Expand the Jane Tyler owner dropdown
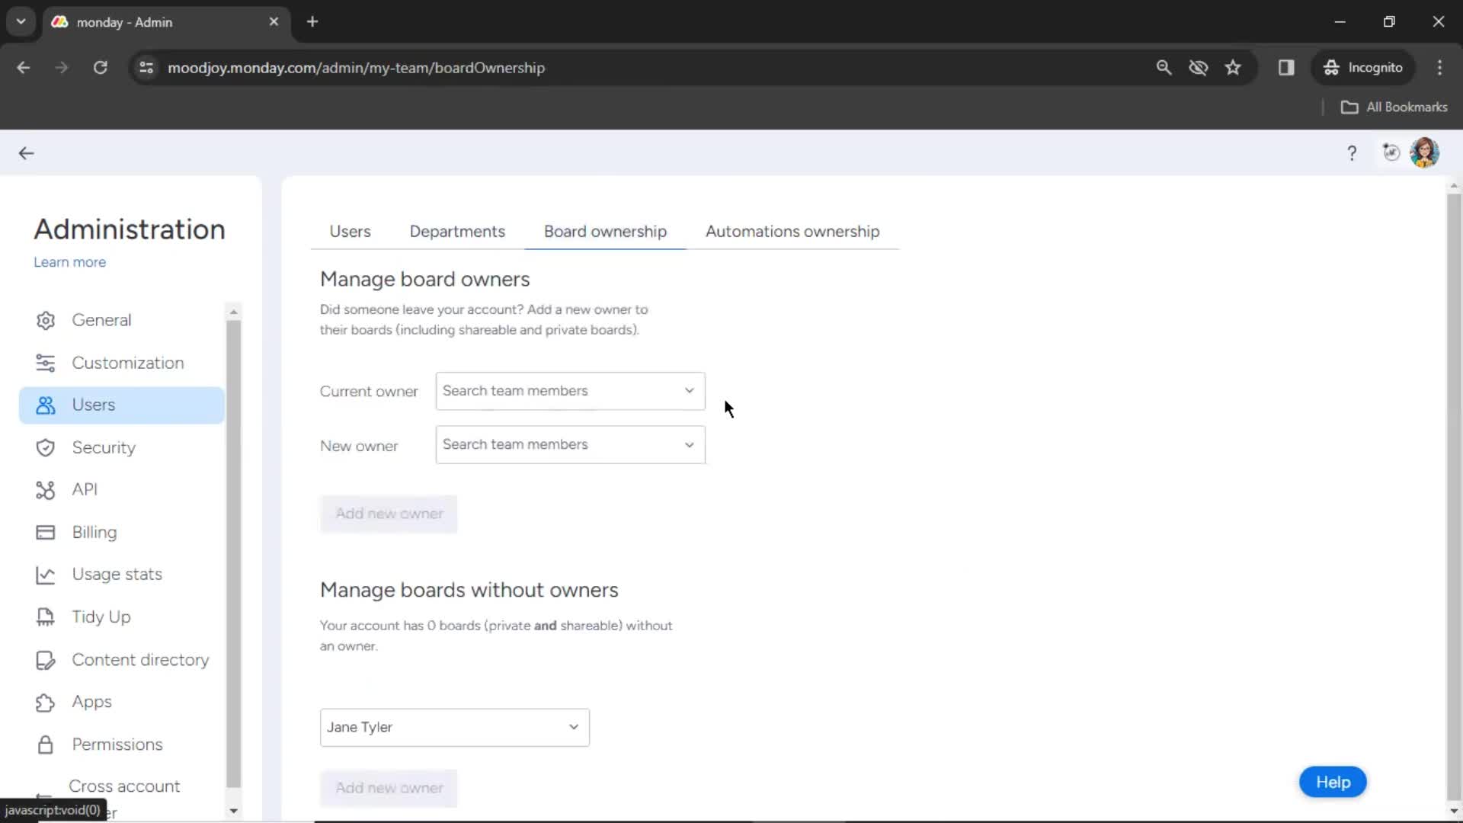The image size is (1463, 823). pos(574,726)
